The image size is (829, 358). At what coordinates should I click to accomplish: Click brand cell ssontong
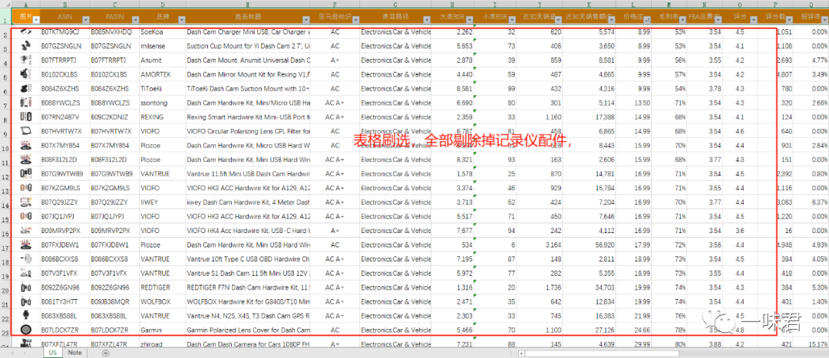162,103
